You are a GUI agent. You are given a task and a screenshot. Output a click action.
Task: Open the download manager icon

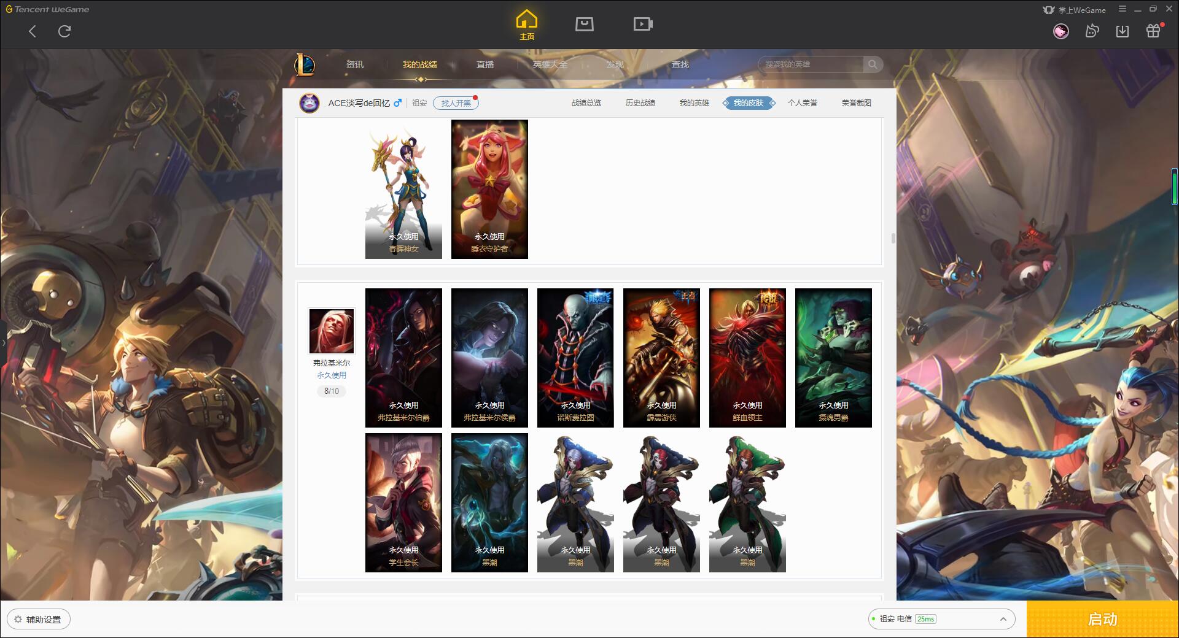pos(1123,31)
